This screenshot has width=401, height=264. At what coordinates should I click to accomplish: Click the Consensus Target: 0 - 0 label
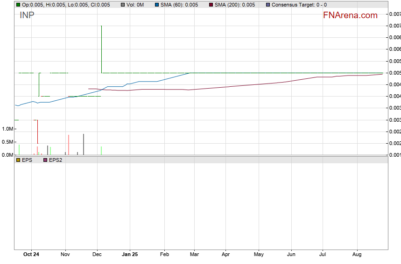tap(299, 5)
